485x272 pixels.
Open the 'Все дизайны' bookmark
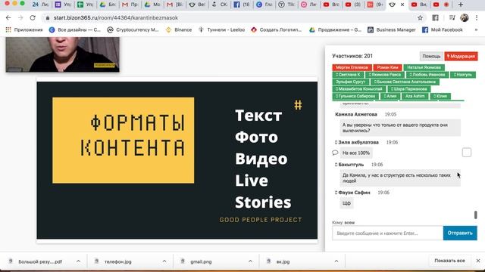(x=75, y=30)
